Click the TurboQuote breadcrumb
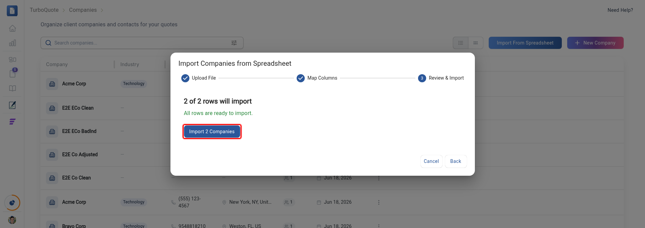Image resolution: width=645 pixels, height=228 pixels. coord(44,10)
